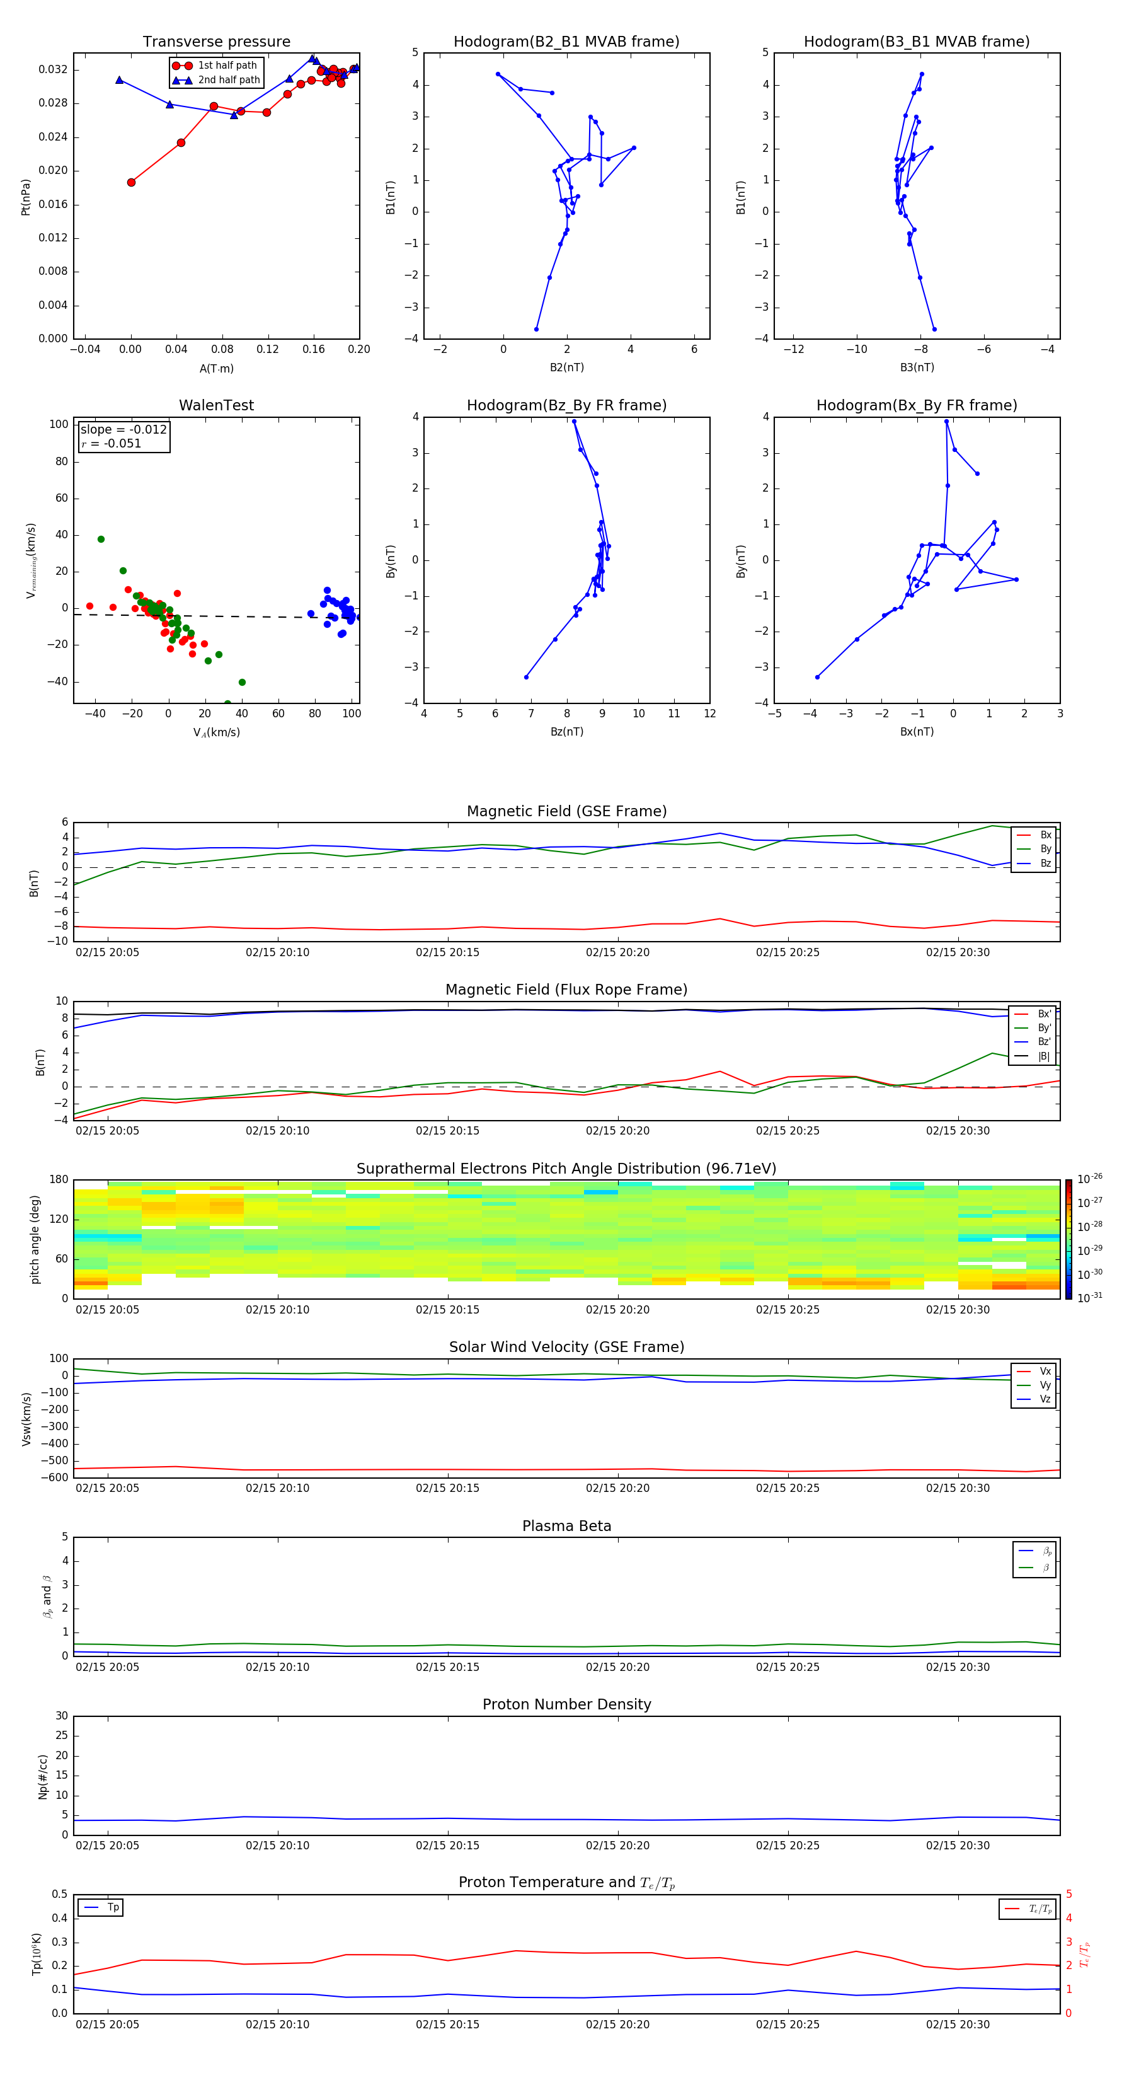Click the 'Hodogram(B3_B1 MVAB frame)' title
This screenshot has height=2080, width=1134.
(917, 42)
